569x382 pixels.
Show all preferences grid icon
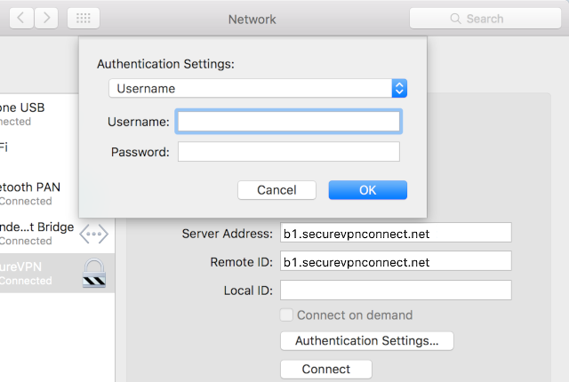pos(84,18)
